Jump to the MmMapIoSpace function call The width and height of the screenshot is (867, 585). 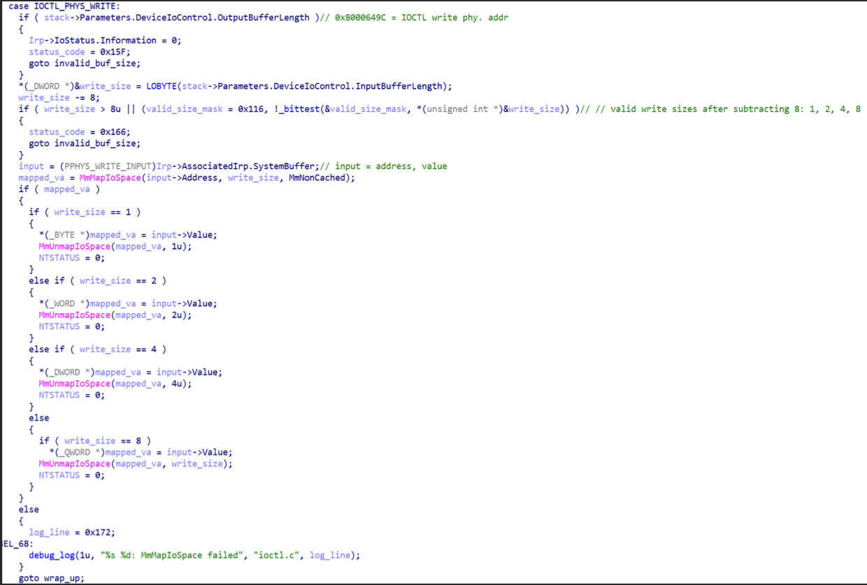click(x=110, y=178)
